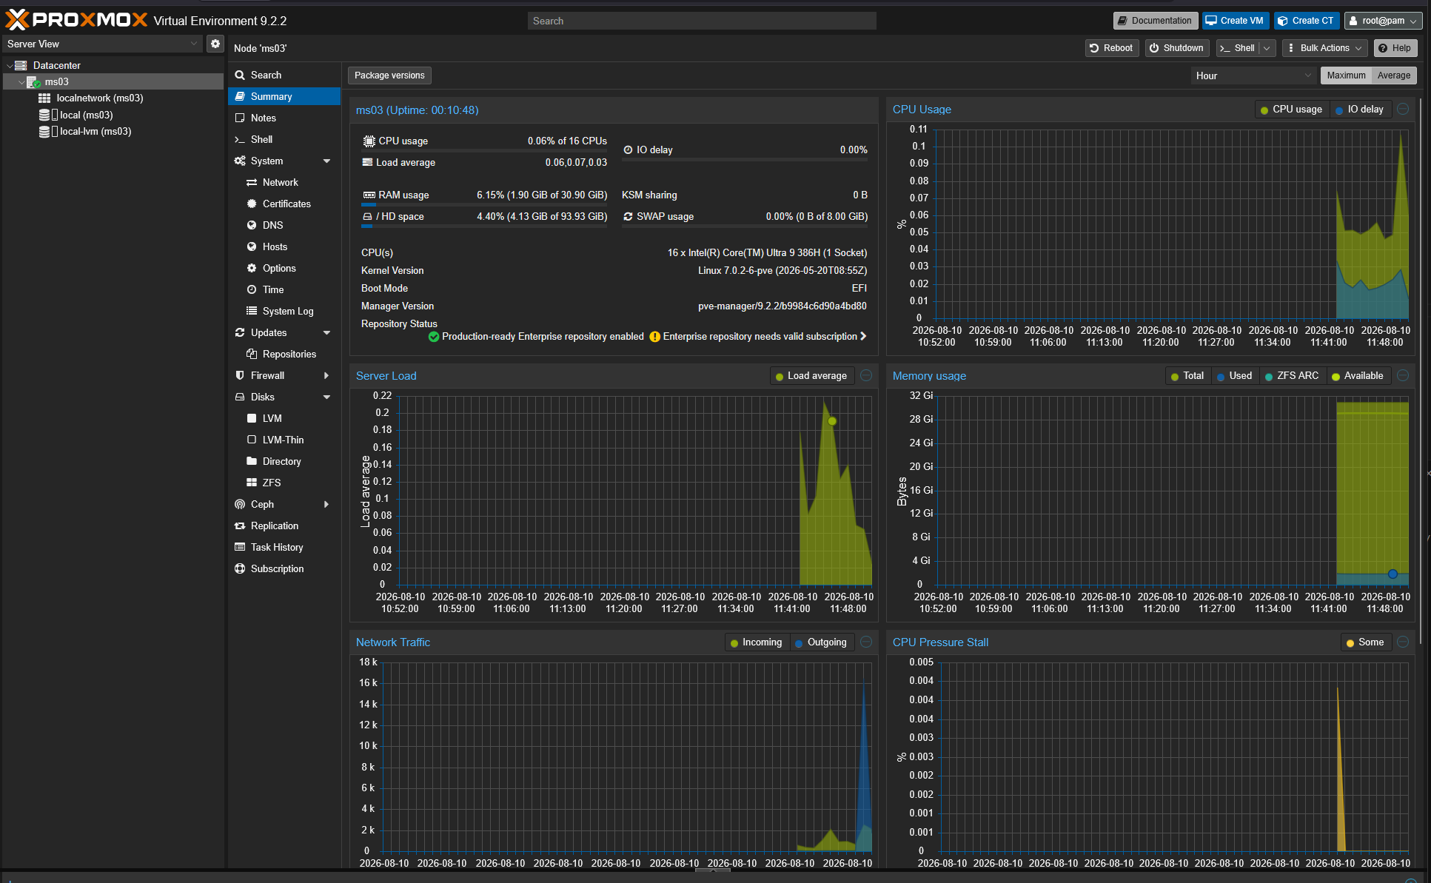Open the Time clock icon entry

point(252,289)
